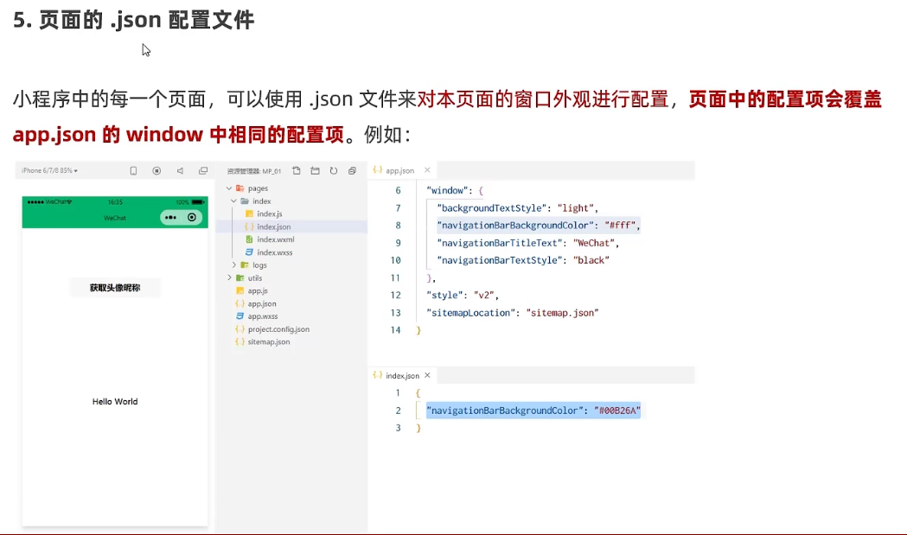Click the Hello World text in simulator

(115, 401)
